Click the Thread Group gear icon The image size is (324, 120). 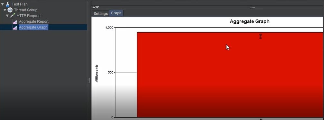coord(10,10)
